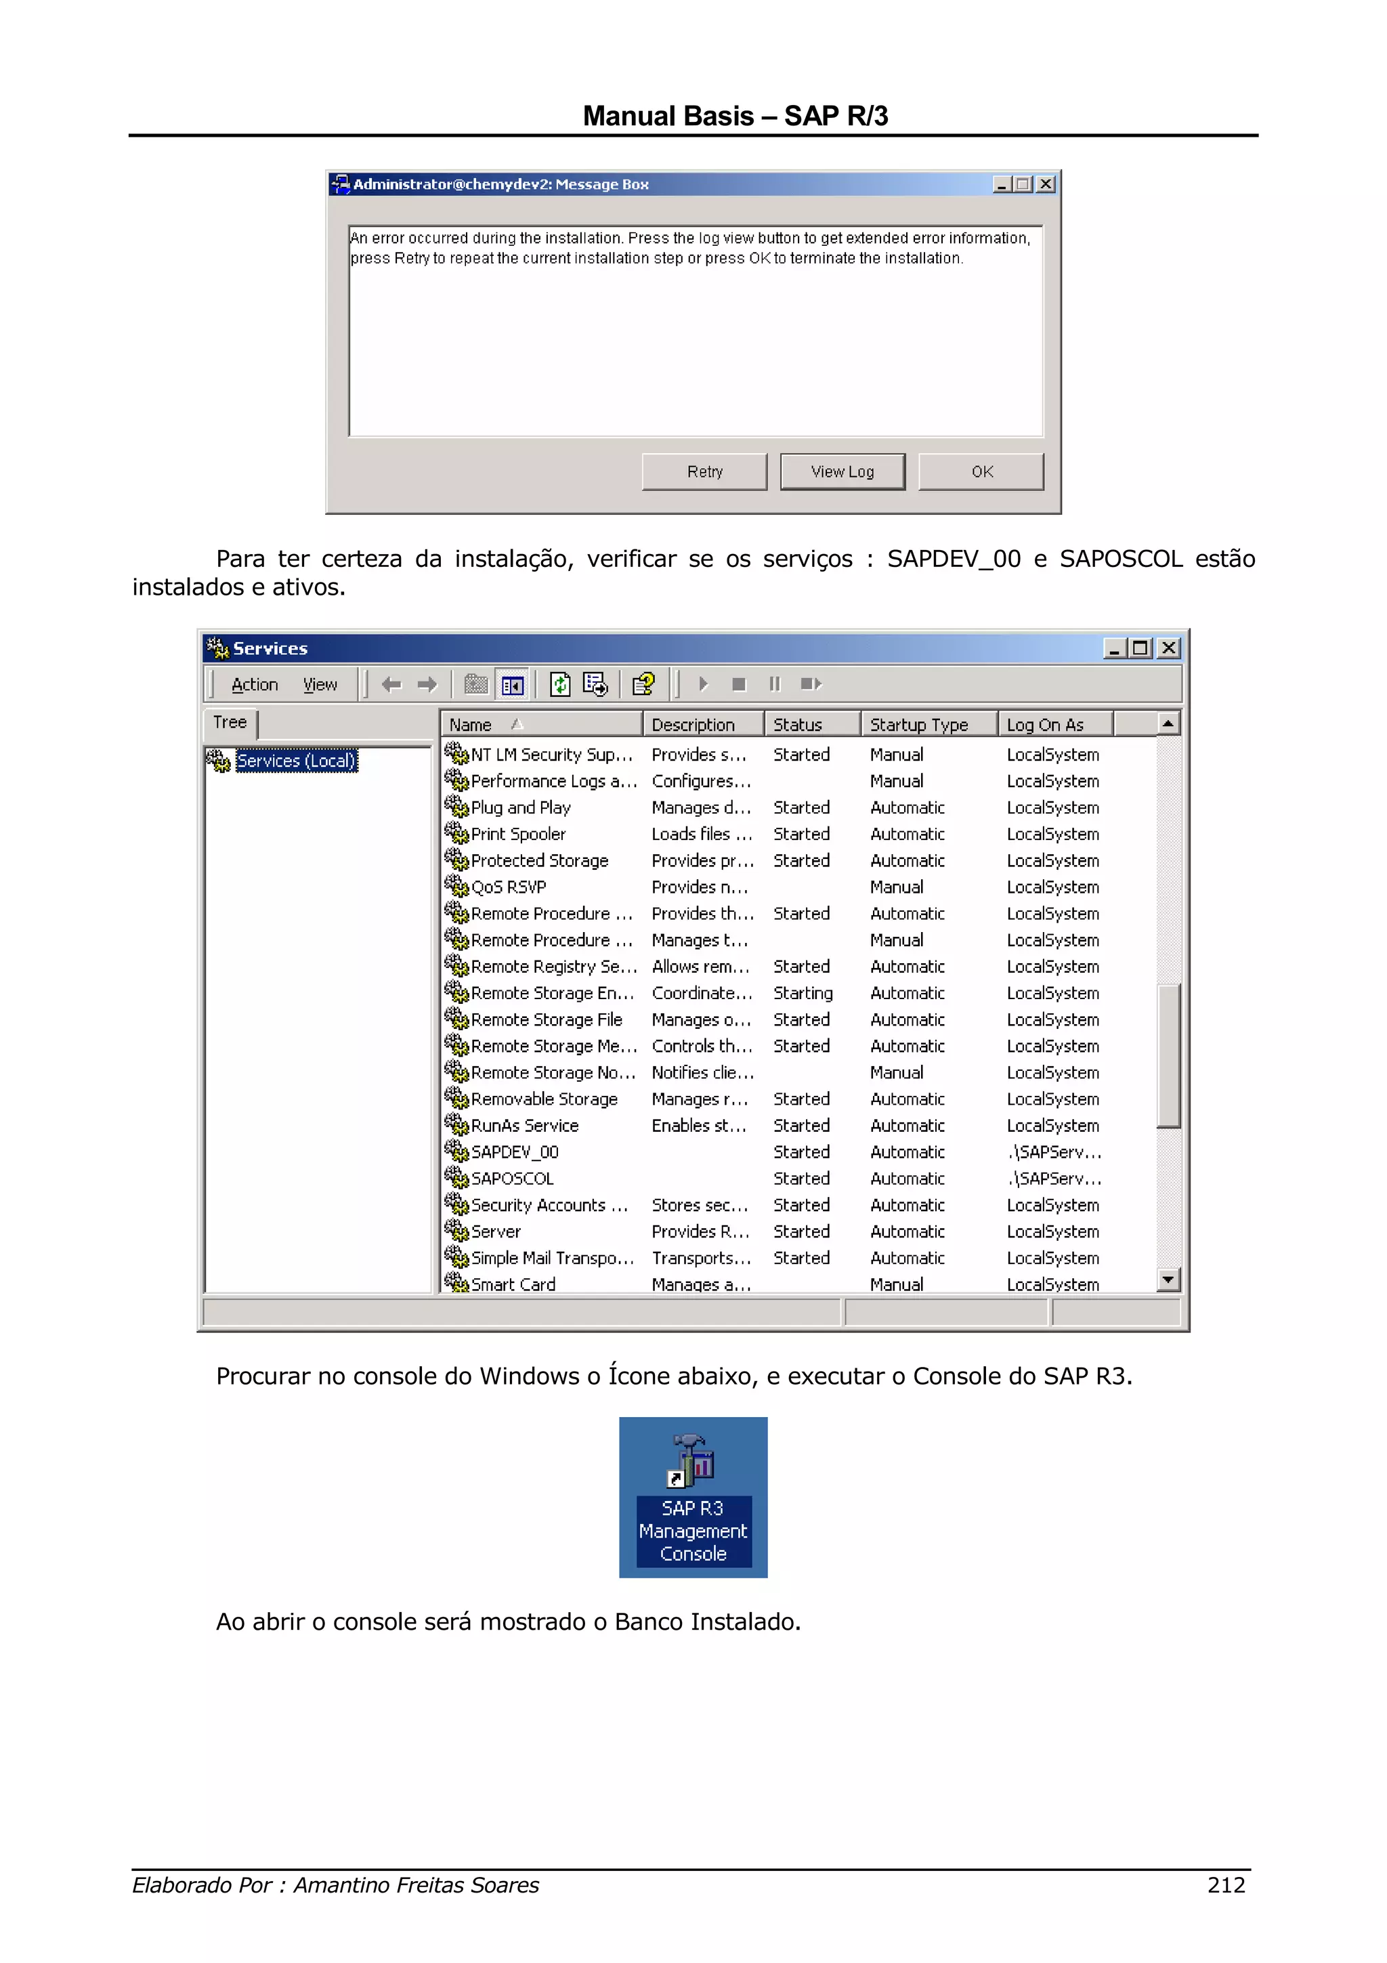Viewport: 1387px width, 1963px height.
Task: Click the Stop Service icon
Action: click(740, 684)
